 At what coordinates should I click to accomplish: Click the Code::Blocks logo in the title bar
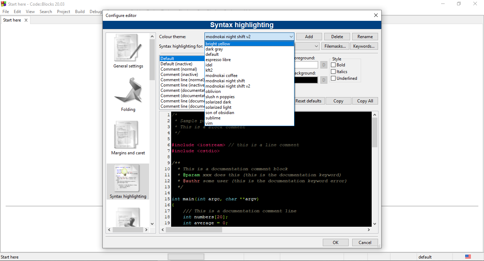[4, 4]
